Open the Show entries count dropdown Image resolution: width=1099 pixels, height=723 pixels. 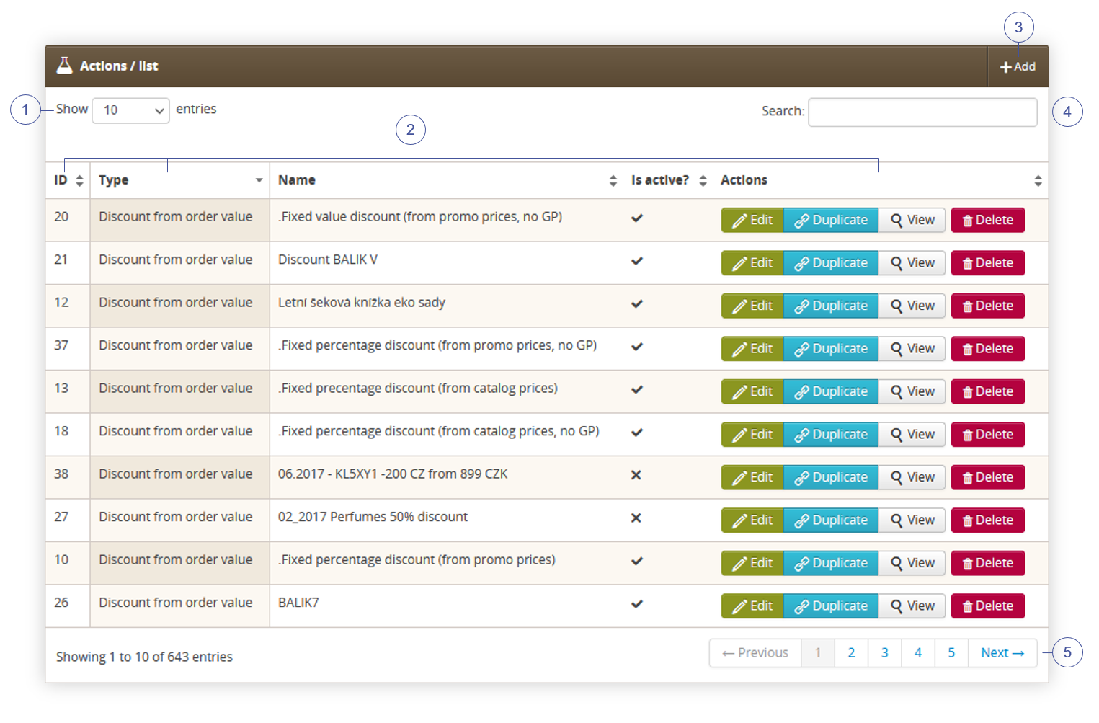[x=130, y=110]
